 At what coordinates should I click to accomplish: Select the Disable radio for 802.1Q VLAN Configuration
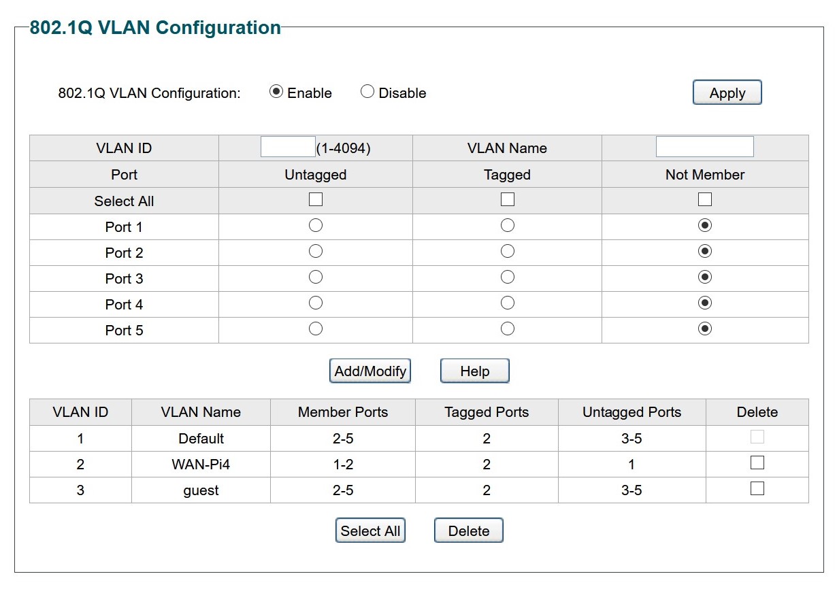367,90
